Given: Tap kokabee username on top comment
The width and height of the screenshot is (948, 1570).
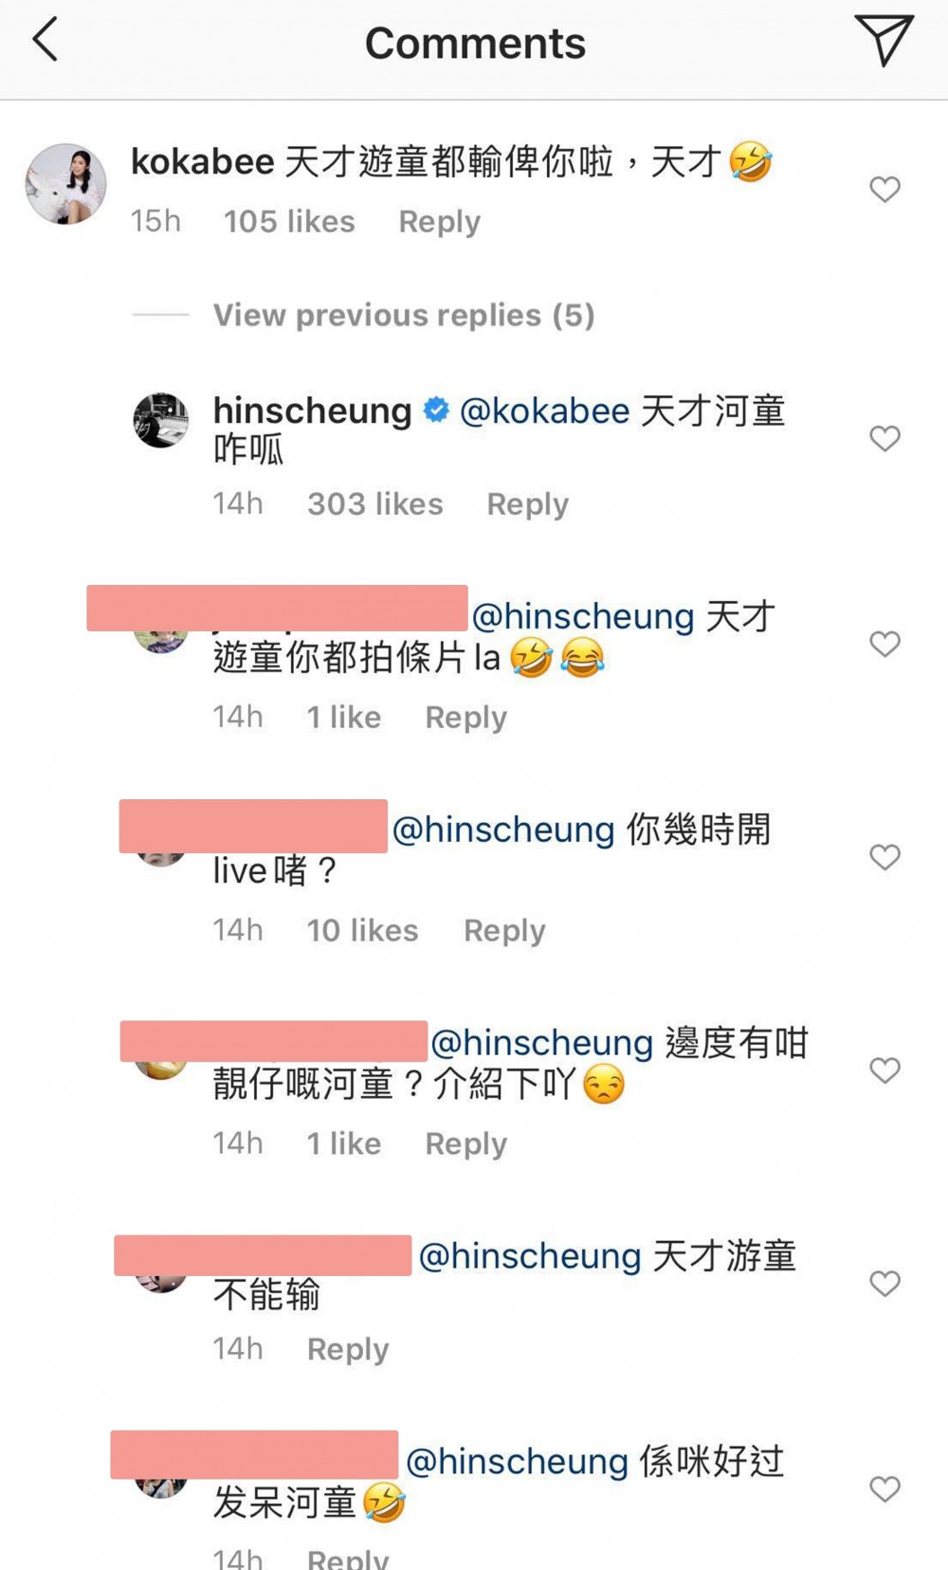Looking at the screenshot, I should (202, 162).
